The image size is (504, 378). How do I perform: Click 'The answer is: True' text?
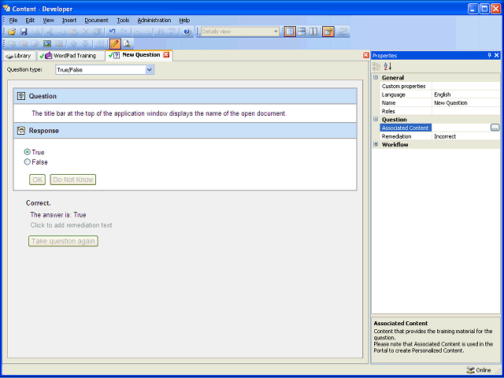(57, 215)
